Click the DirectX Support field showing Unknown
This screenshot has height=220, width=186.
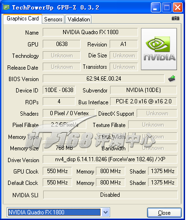click(x=157, y=113)
